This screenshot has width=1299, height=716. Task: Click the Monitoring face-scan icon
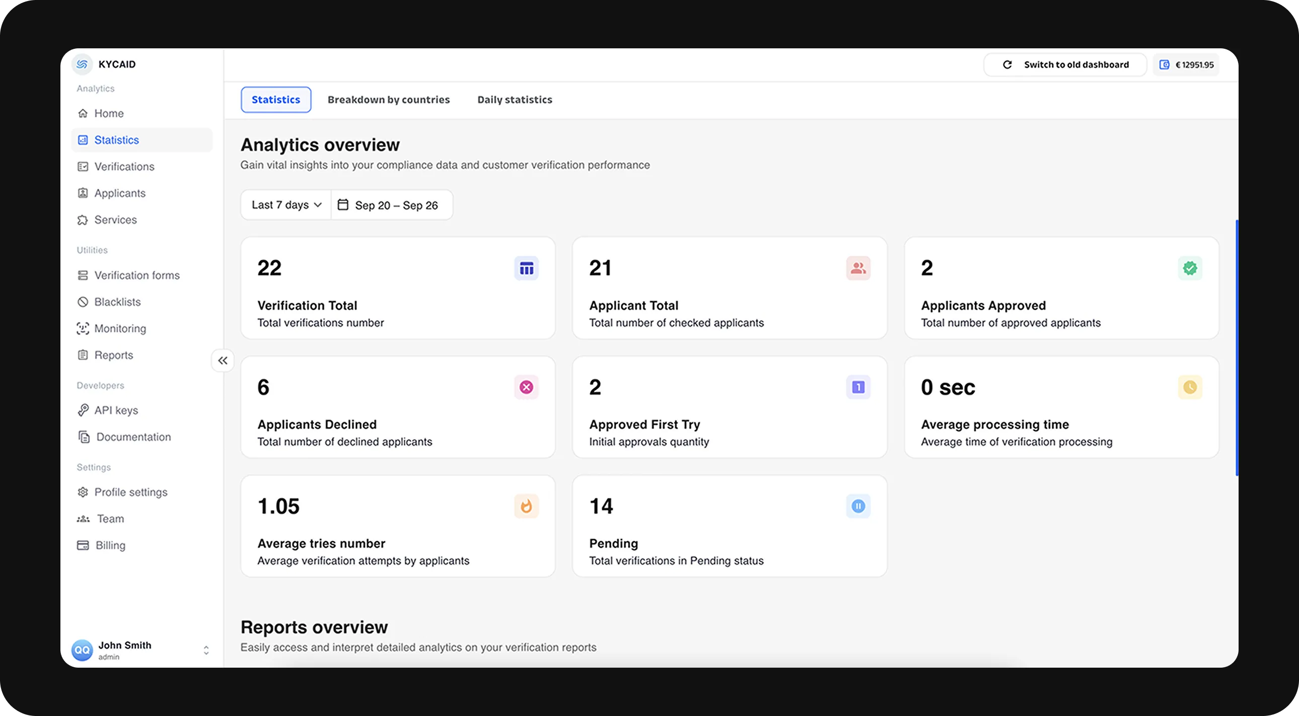click(x=83, y=329)
